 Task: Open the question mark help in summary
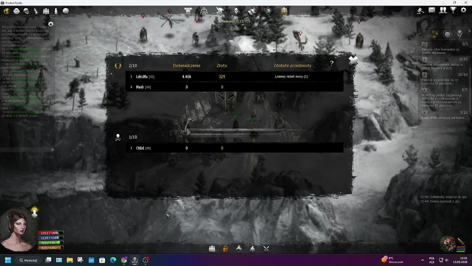332,64
